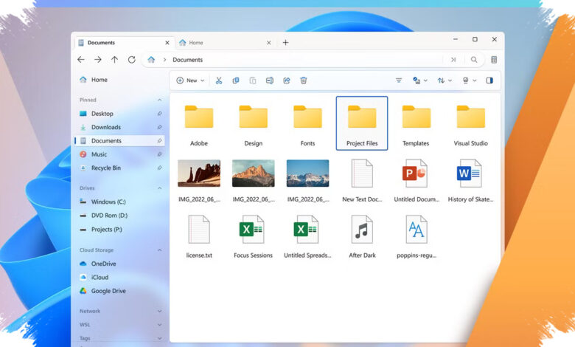Viewport: 575px width, 347px height.
Task: Collapse the Pinned section
Action: [x=159, y=100]
